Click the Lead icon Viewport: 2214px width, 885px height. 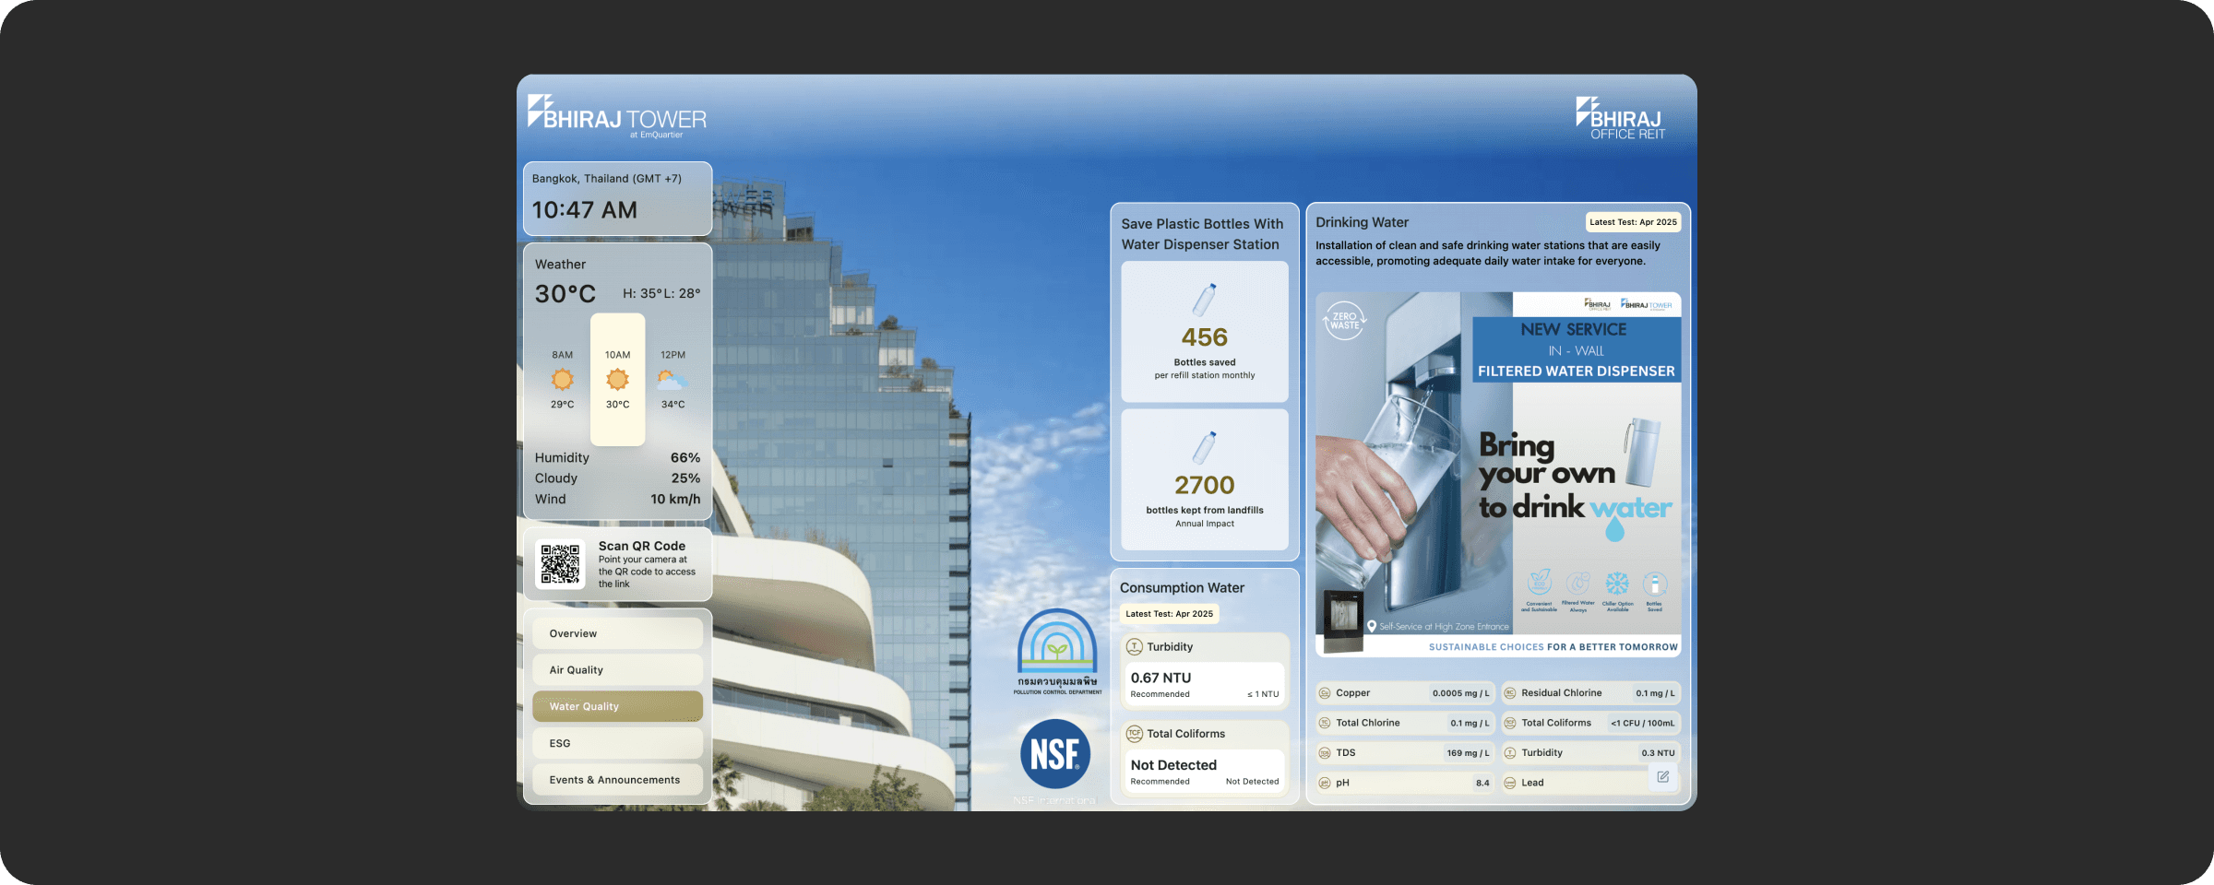[1510, 784]
